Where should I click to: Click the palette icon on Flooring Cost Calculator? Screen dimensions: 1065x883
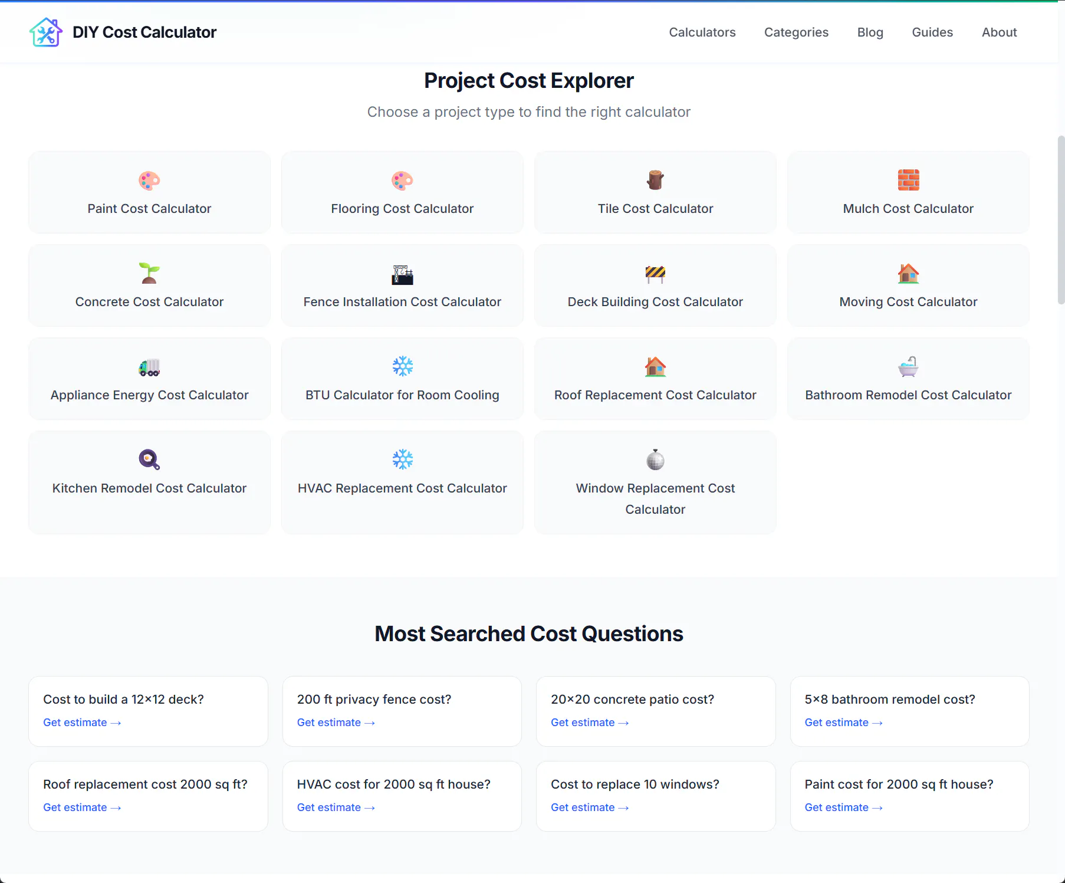click(402, 180)
